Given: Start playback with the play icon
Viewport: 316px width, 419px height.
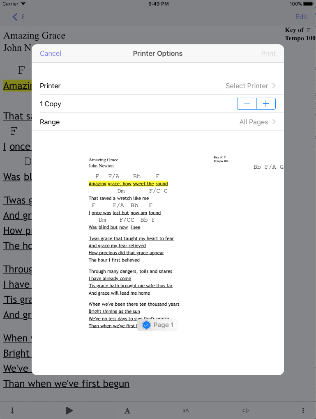Looking at the screenshot, I should 69,410.
